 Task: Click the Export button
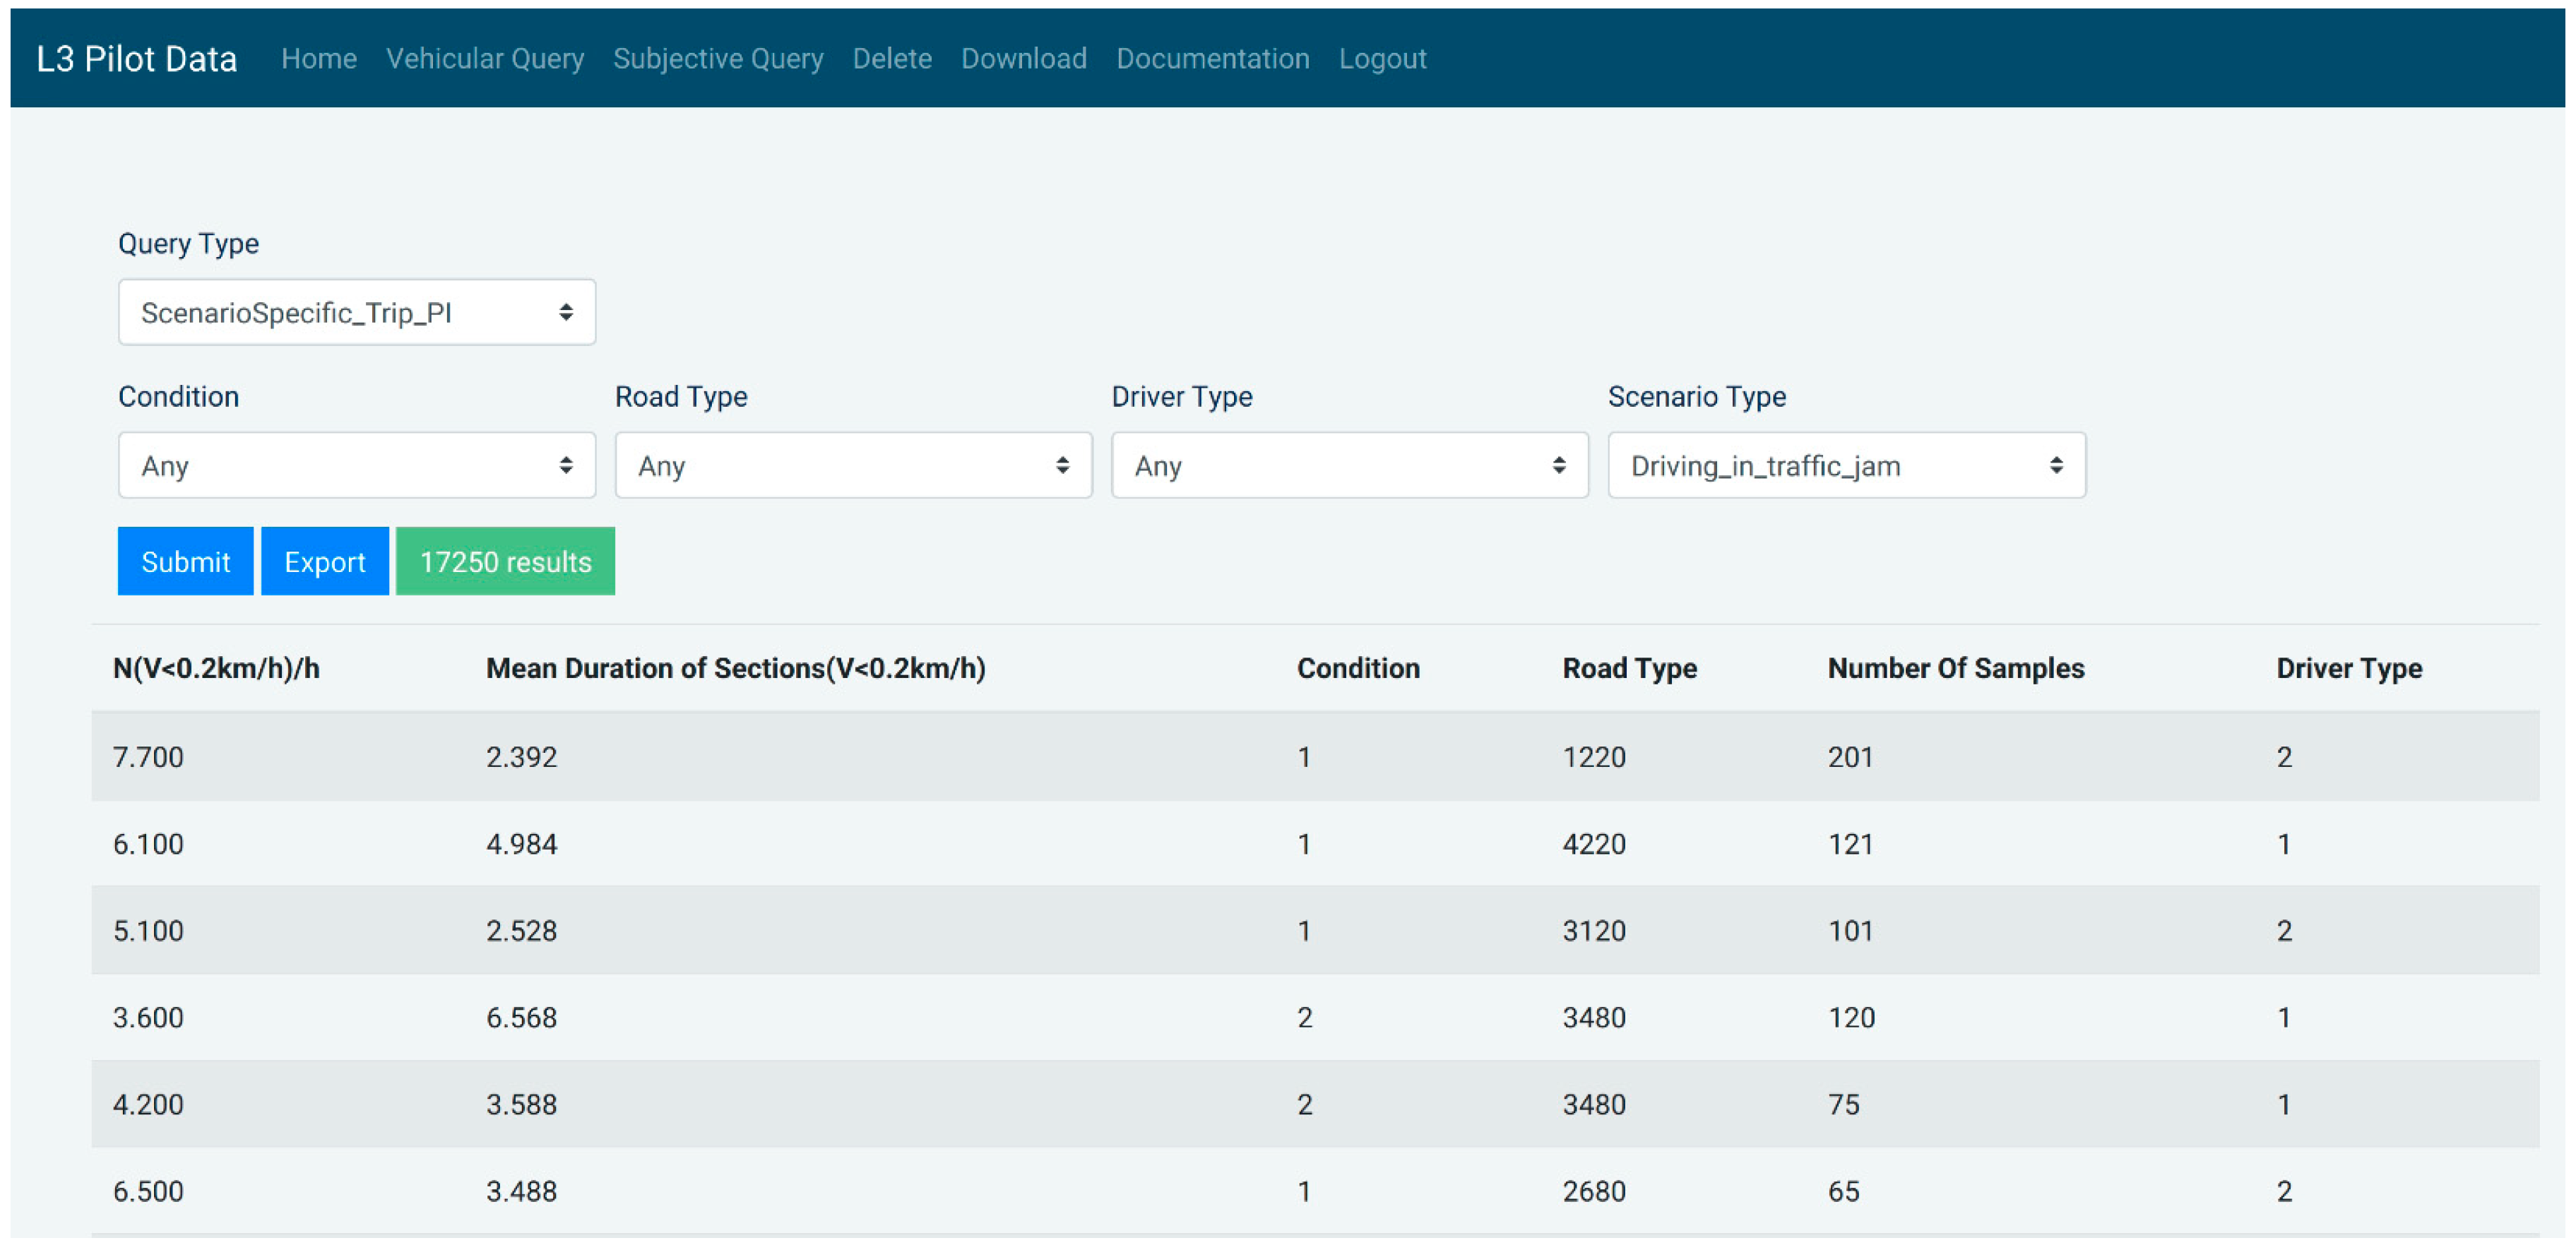(324, 562)
